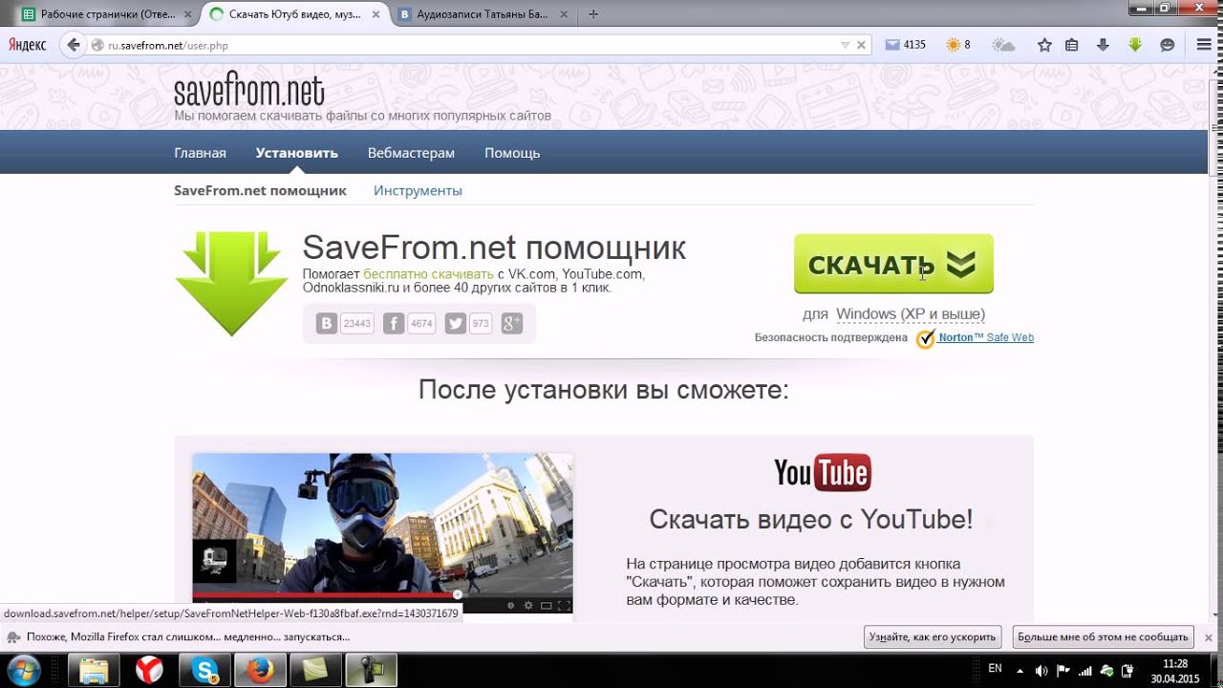
Task: Click the green SaveFrom extension arrow icon
Action: 1135,45
